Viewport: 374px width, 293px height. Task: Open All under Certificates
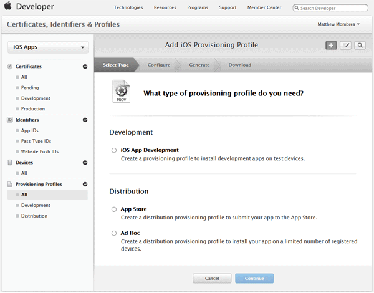(24, 77)
